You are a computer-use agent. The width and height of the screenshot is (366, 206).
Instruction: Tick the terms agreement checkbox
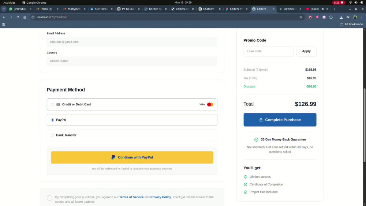tap(49, 198)
